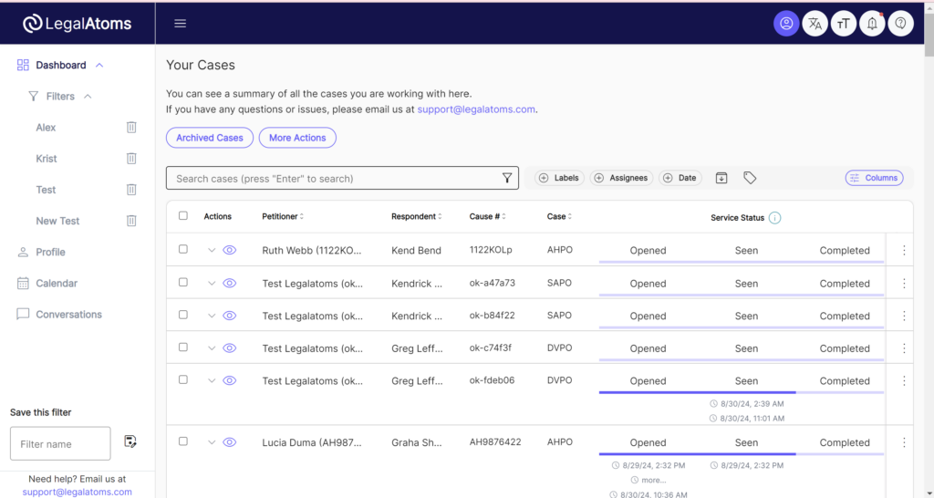The height and width of the screenshot is (498, 934).
Task: Select the Krist saved filter
Action: (x=47, y=159)
